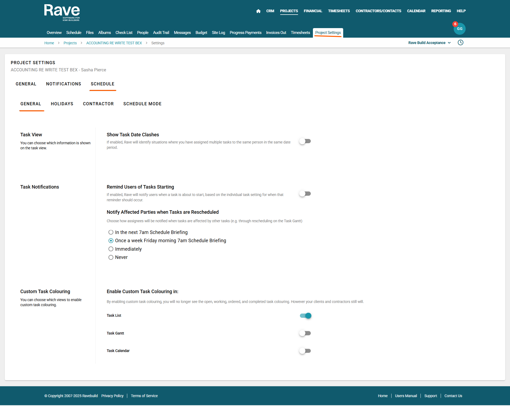Open the SCHEDULE MODE tab
This screenshot has height=406, width=510.
click(x=142, y=104)
